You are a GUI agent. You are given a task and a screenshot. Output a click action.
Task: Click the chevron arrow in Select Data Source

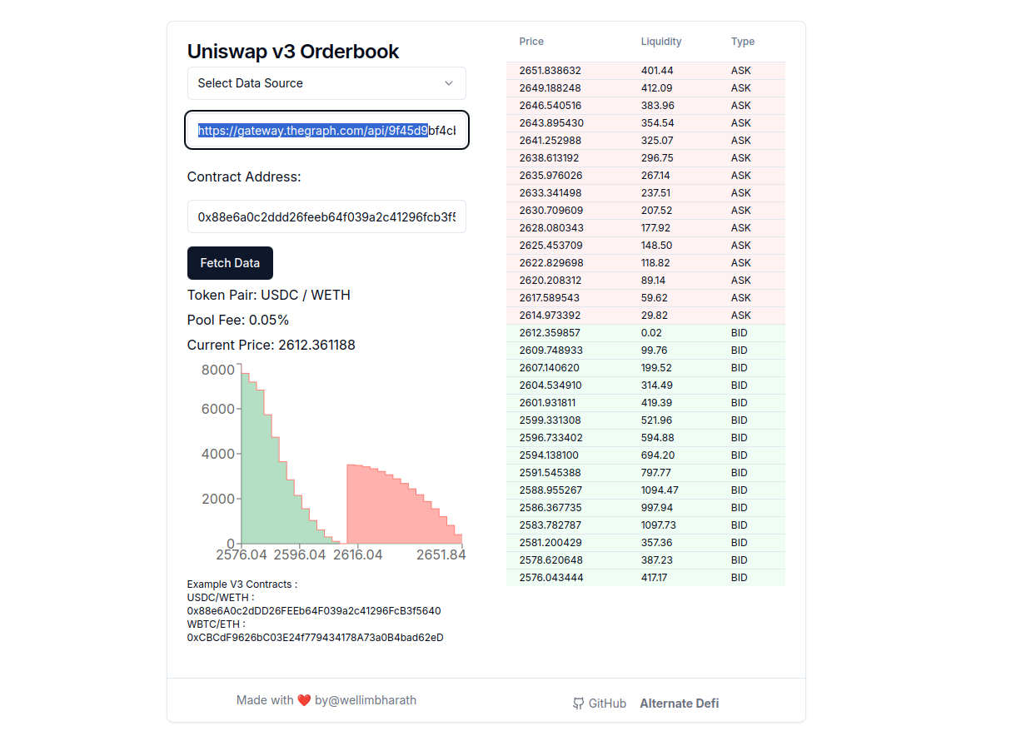point(449,83)
